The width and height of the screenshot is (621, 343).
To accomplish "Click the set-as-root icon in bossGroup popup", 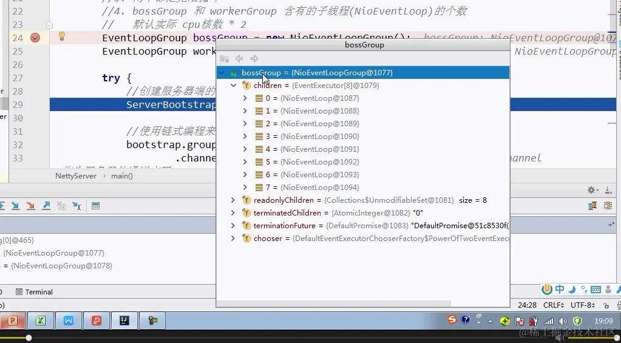I will pos(224,59).
